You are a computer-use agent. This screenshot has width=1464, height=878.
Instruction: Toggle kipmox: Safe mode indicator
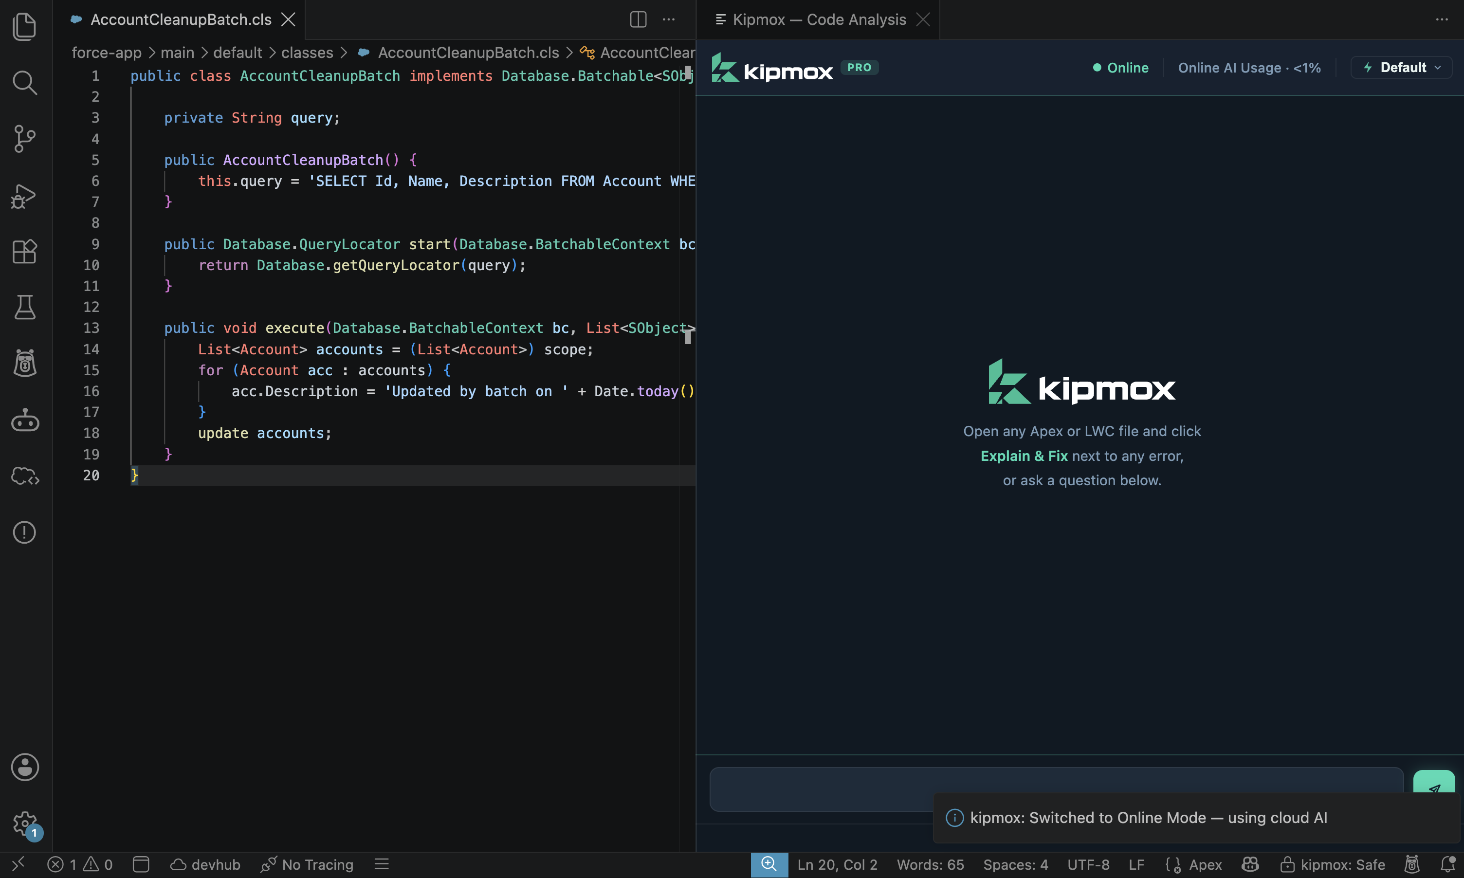[x=1333, y=865]
